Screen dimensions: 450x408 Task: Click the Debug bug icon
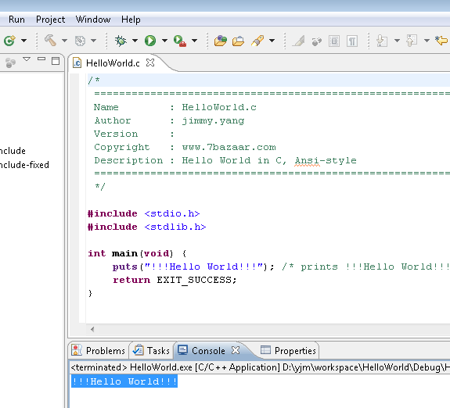121,41
